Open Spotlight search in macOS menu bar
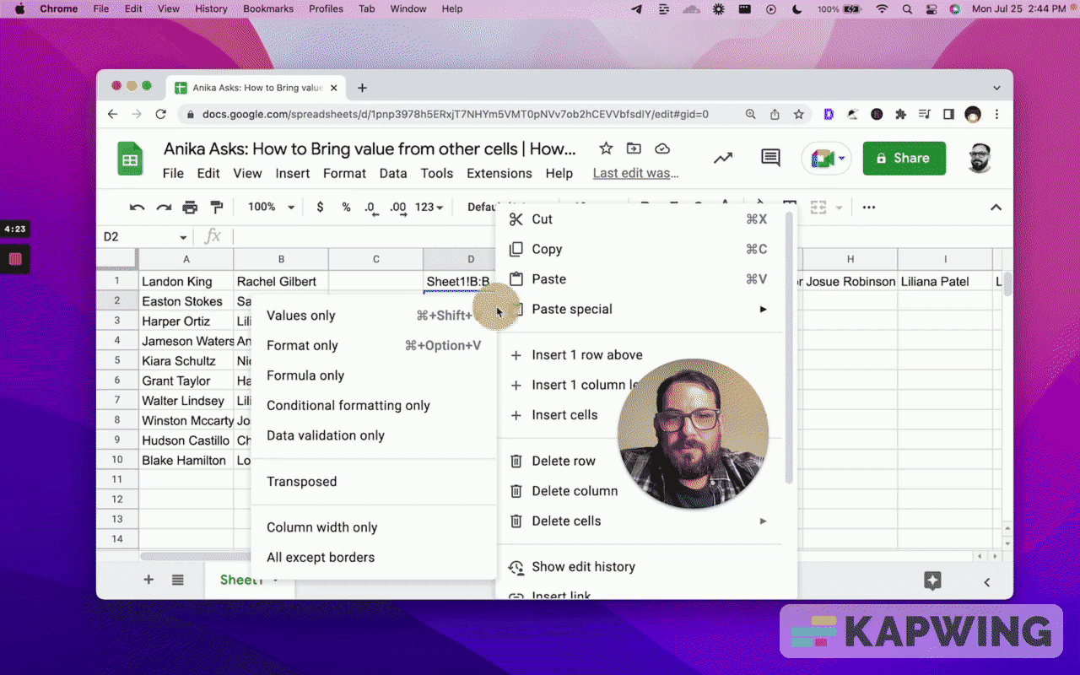1080x675 pixels. [x=907, y=9]
